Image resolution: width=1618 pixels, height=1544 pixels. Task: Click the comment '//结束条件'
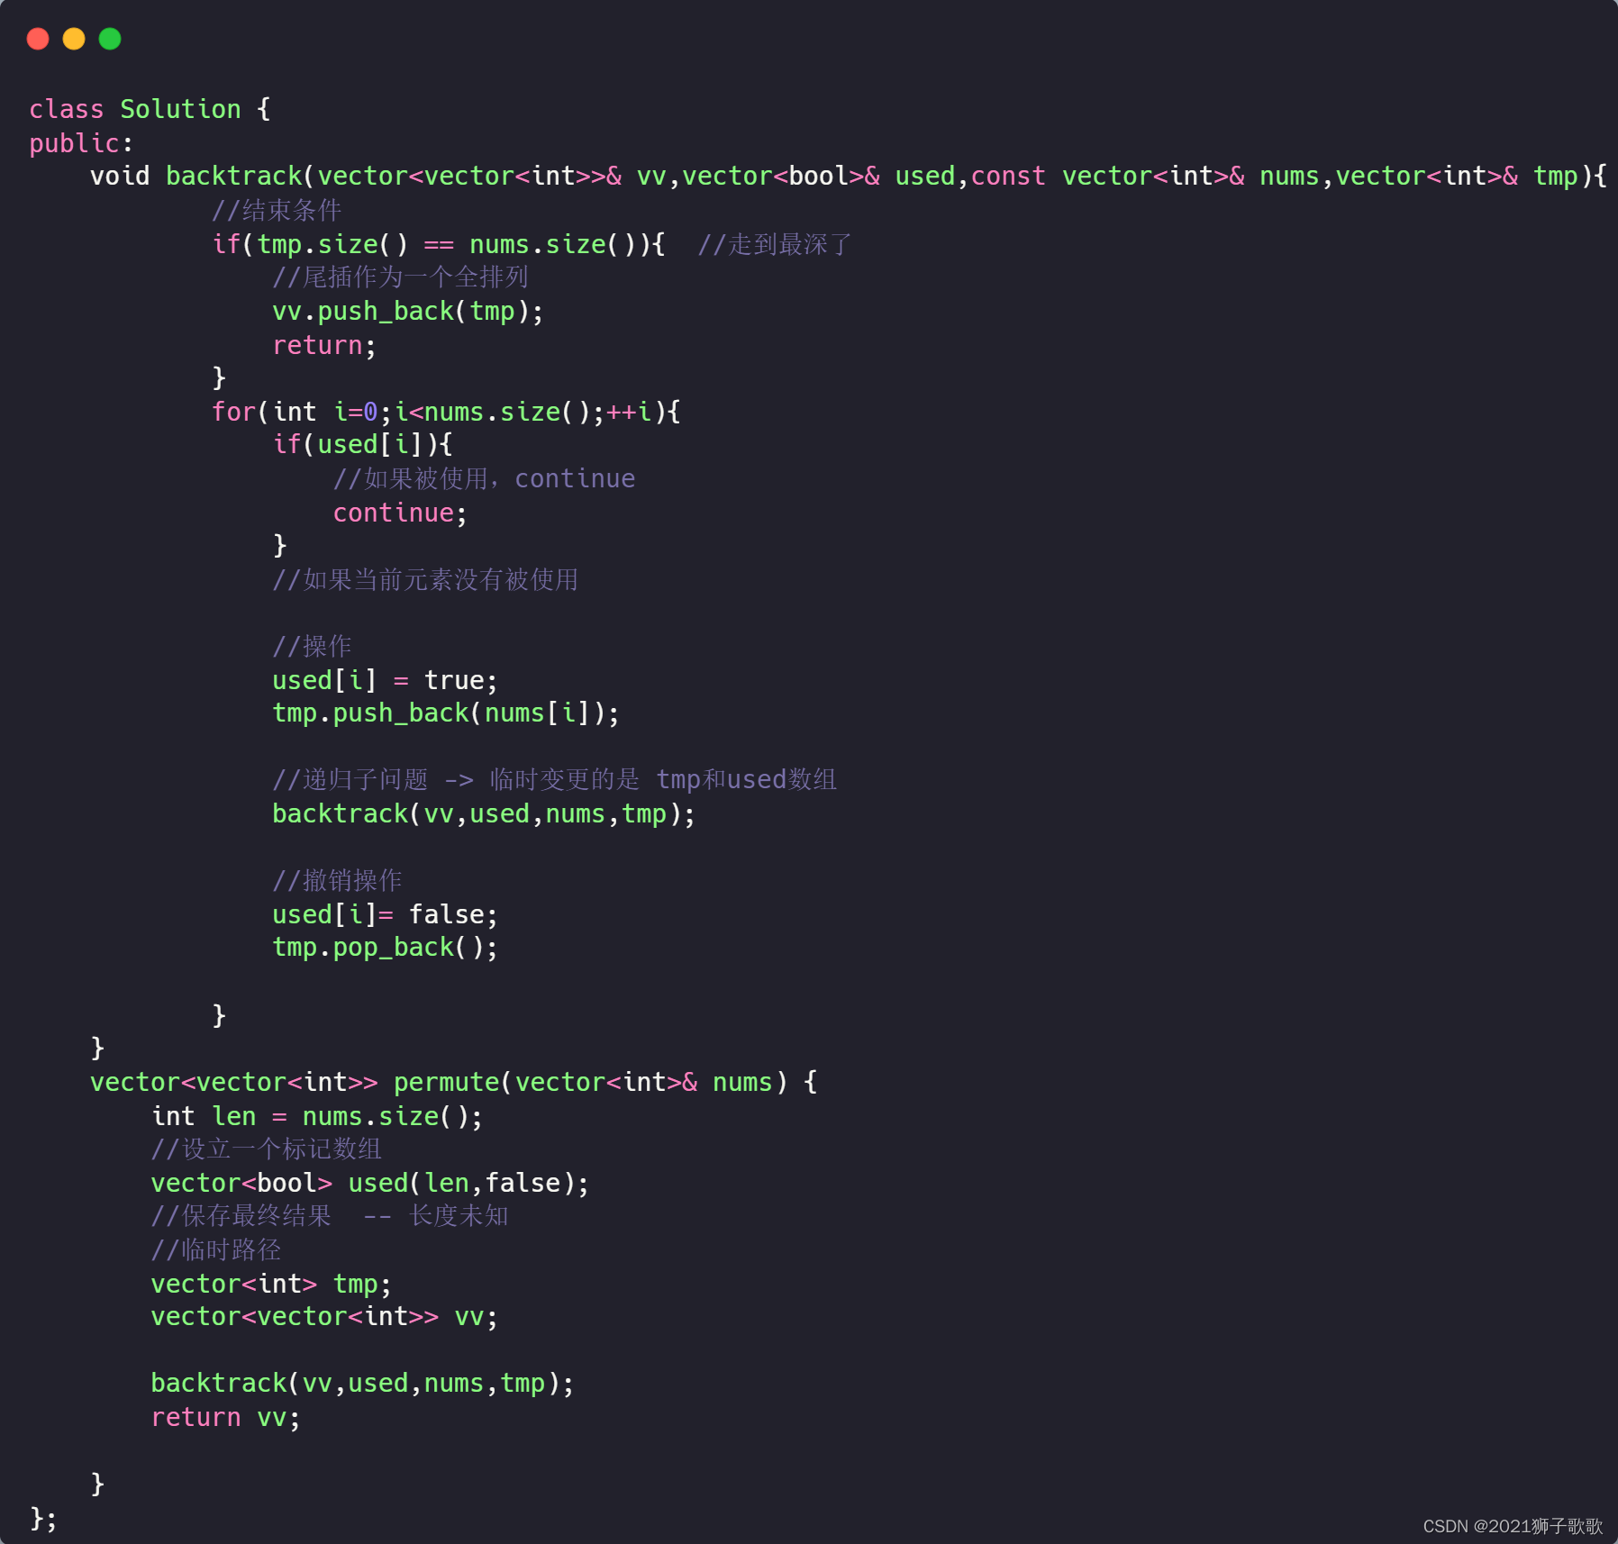pyautogui.click(x=277, y=210)
